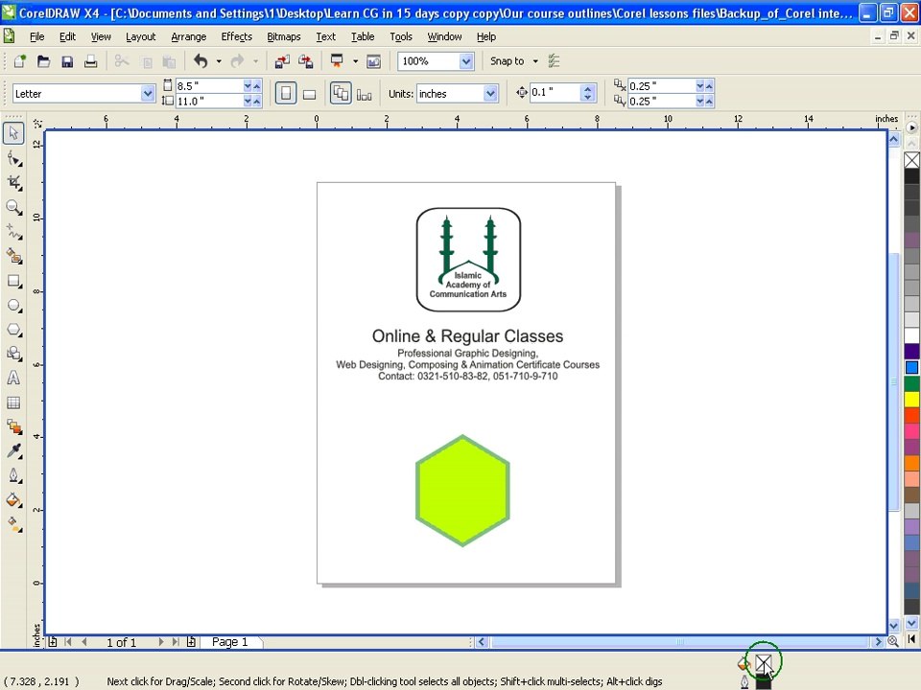Open the Application launcher icon
The image size is (921, 690).
337,61
